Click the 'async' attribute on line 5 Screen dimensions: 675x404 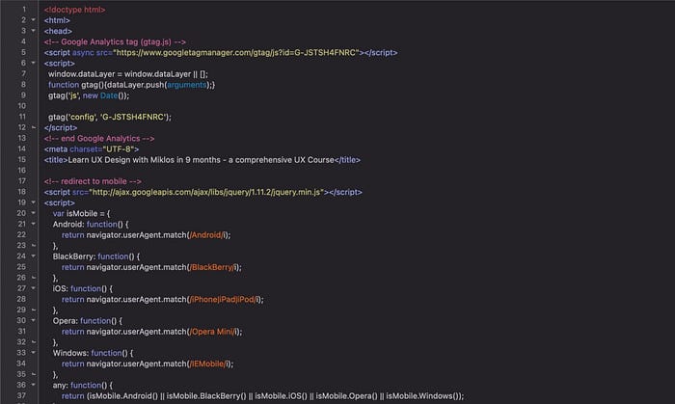tap(83, 52)
